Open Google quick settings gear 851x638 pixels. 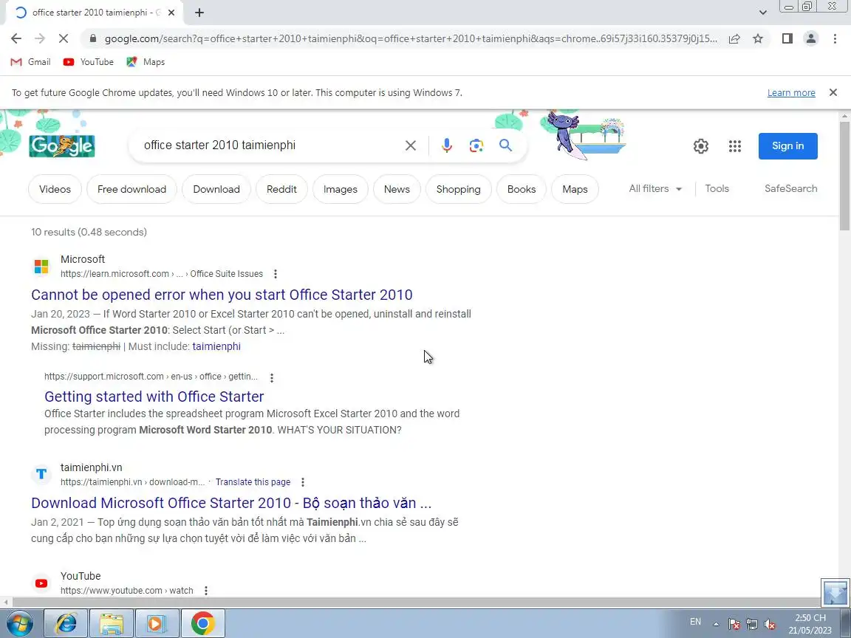[700, 146]
